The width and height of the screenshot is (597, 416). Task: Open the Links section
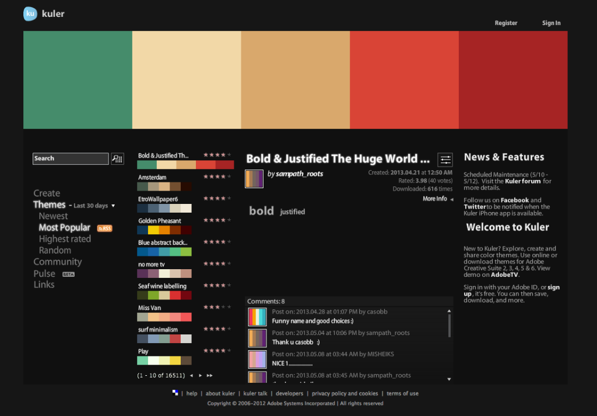[44, 284]
